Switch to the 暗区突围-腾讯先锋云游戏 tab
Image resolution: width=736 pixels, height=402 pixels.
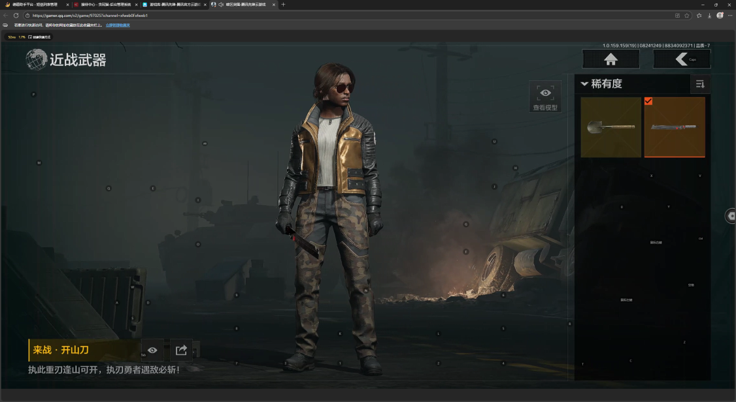[x=243, y=4]
